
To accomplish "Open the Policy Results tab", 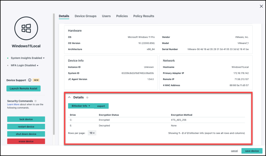I will point(144,16).
